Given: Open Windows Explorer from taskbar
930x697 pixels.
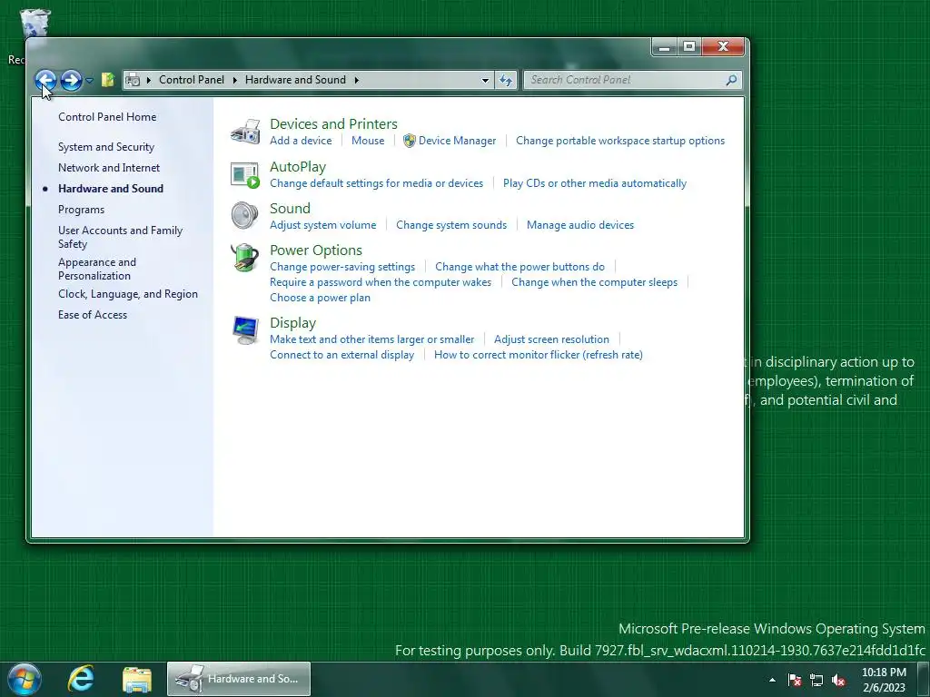Looking at the screenshot, I should (x=137, y=679).
